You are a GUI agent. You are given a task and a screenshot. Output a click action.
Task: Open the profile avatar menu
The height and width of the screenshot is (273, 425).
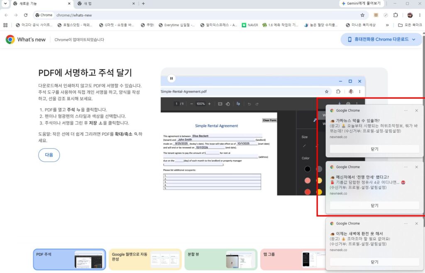click(410, 15)
